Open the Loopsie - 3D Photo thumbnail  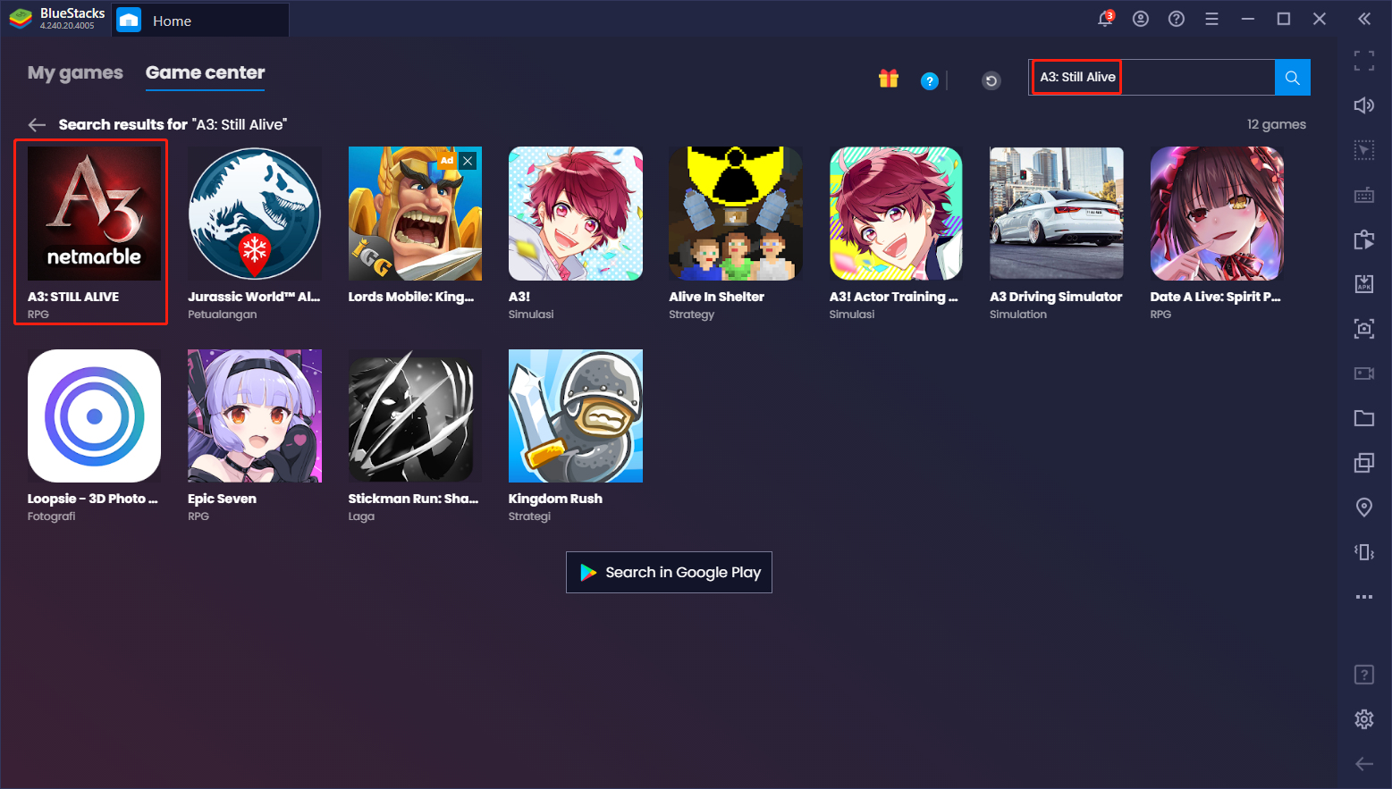click(95, 416)
